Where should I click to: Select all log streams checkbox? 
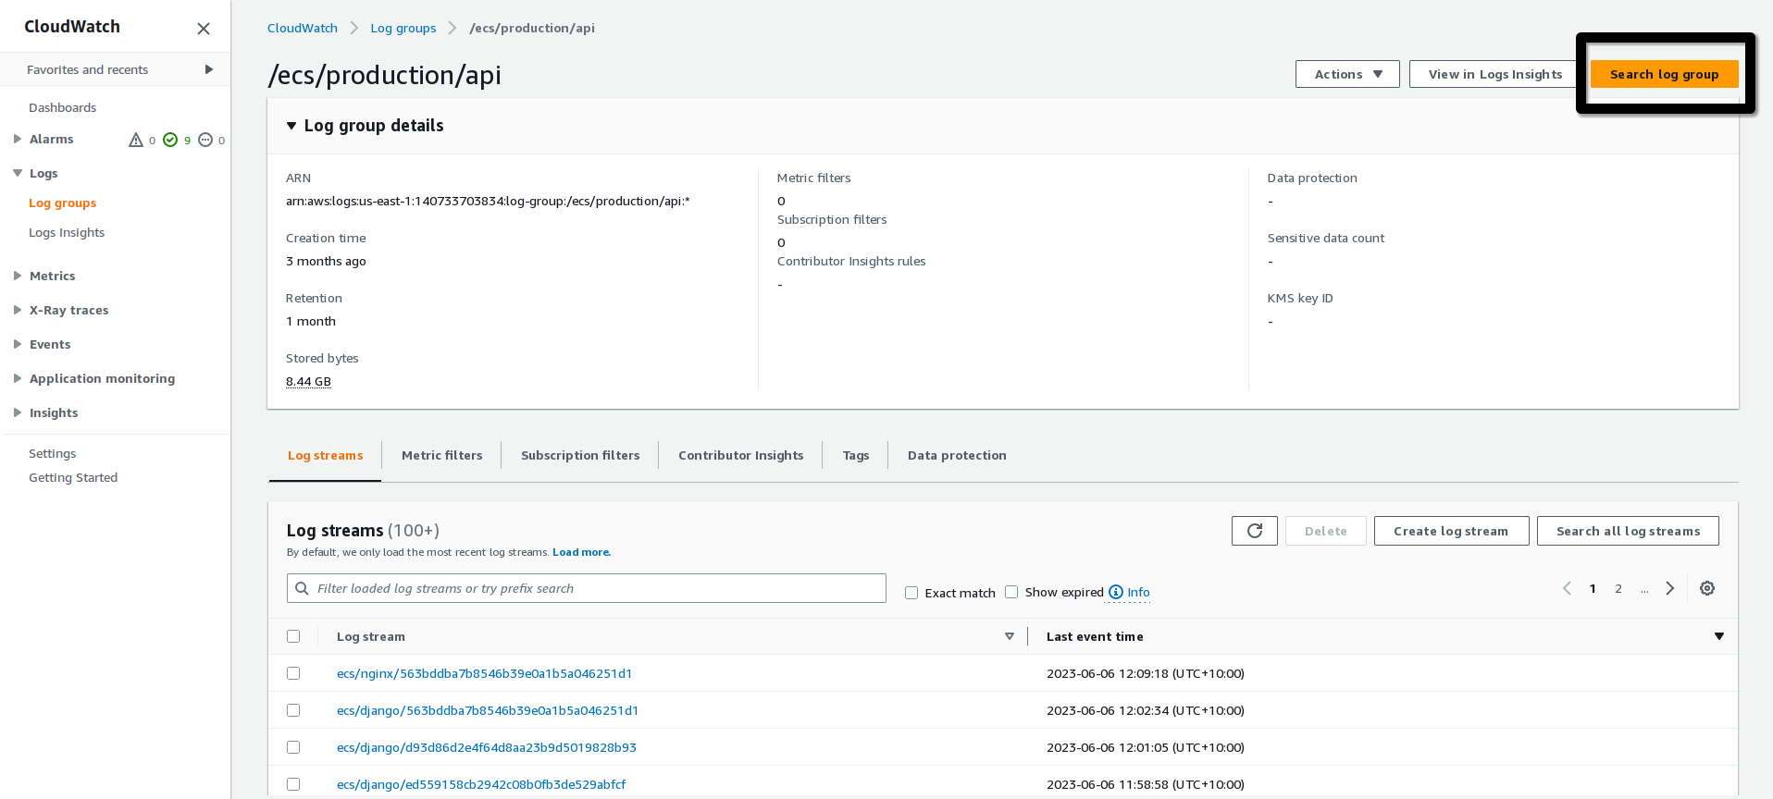tap(293, 636)
